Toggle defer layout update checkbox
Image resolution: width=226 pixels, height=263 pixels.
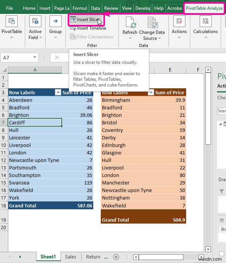[x=221, y=254]
